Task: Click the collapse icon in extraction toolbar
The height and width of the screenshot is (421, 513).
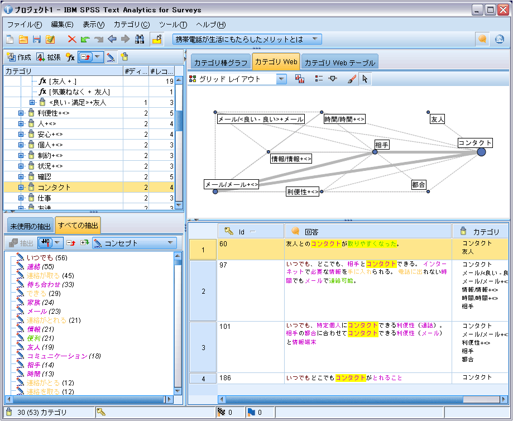Action: pos(71,243)
